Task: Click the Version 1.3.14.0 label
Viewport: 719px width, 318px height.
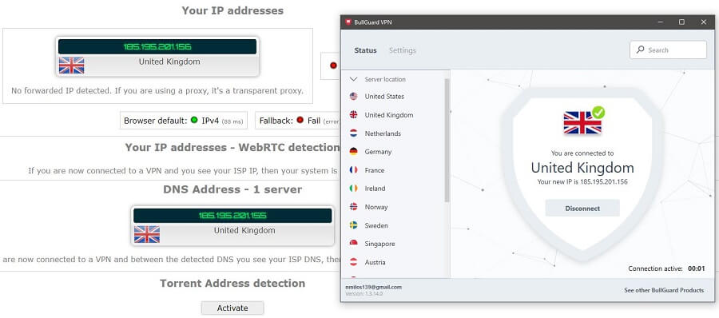Action: tap(363, 293)
